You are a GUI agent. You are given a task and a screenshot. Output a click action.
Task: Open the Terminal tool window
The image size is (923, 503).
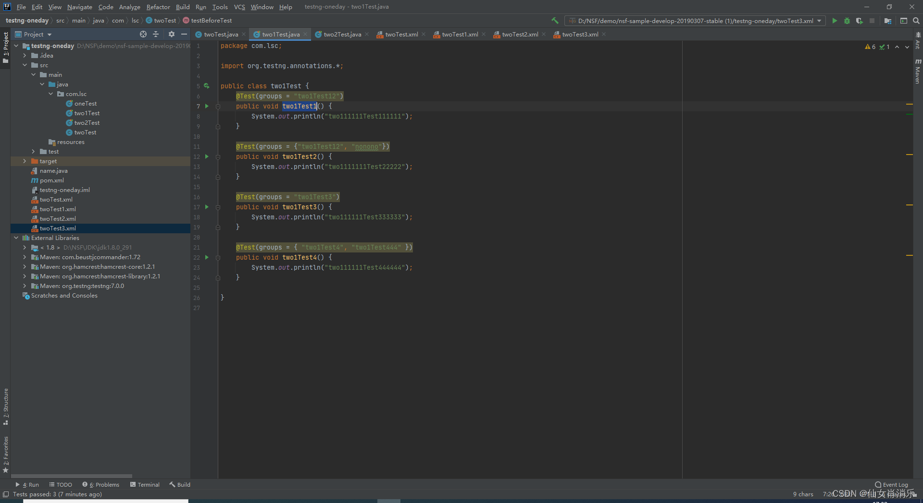pos(145,484)
